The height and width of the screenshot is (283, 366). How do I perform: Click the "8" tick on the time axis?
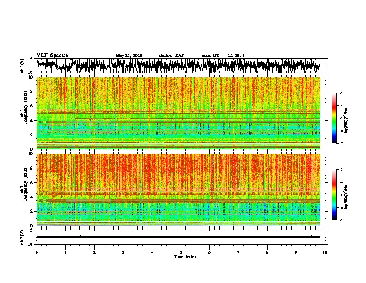[x=267, y=252]
